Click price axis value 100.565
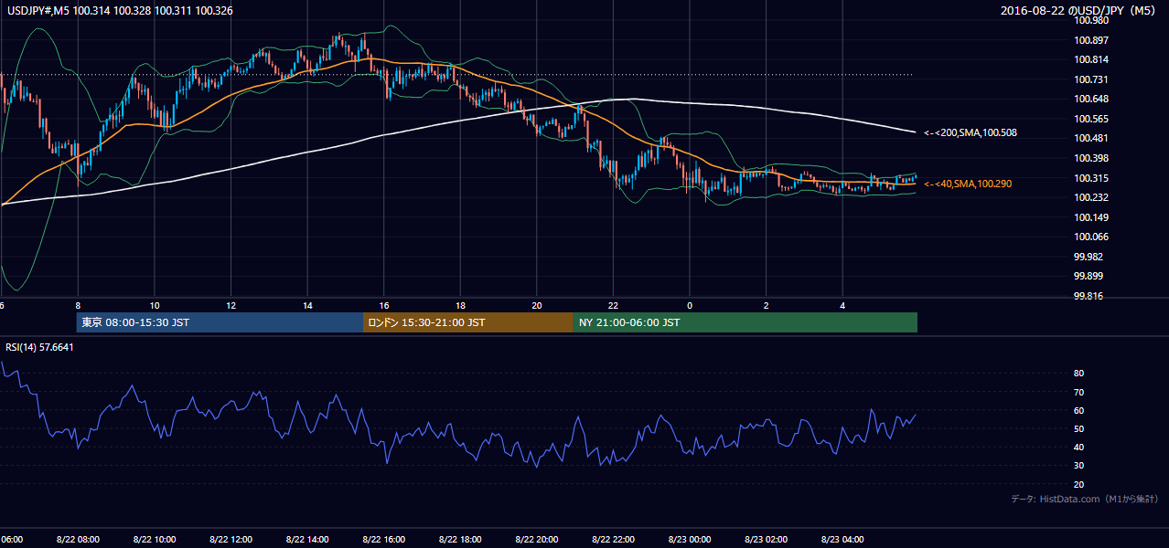Viewport: 1169px width, 548px height. click(1090, 120)
